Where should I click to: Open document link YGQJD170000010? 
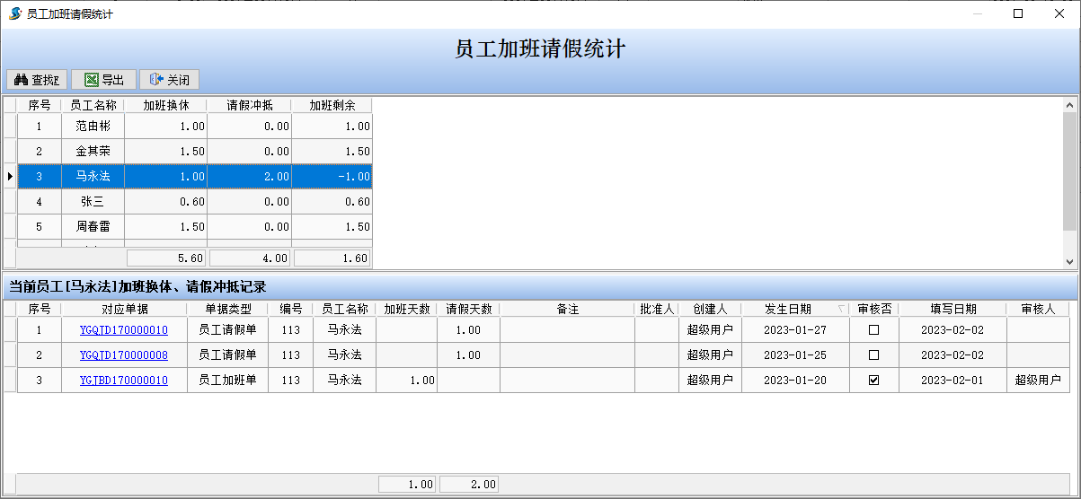(124, 330)
